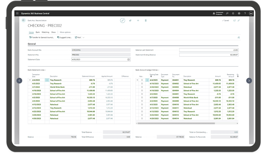
Task: Tick Applied checkbox for G04012 Trey Research
Action: [x=142, y=112]
